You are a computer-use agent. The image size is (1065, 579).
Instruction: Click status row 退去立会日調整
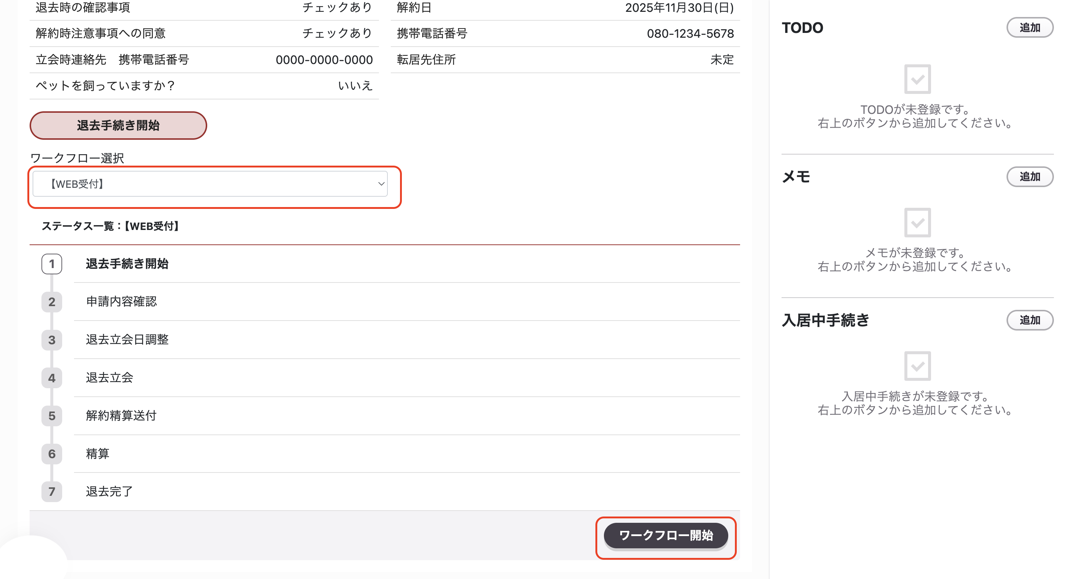(407, 340)
